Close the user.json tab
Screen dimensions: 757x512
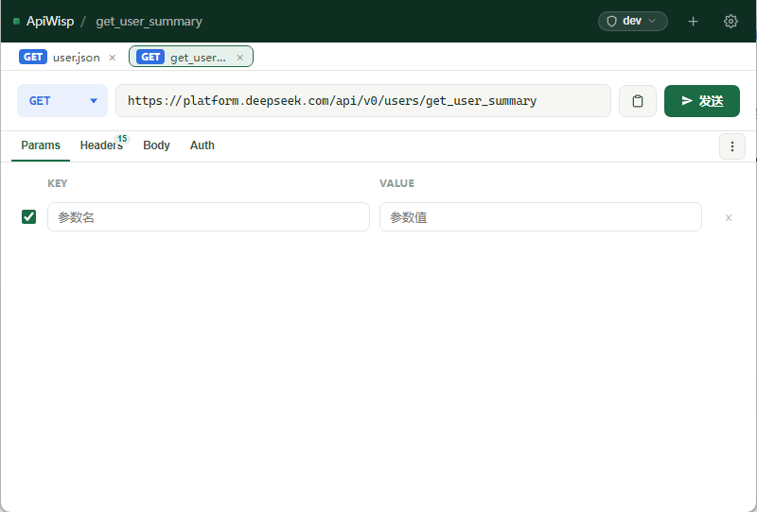(113, 58)
